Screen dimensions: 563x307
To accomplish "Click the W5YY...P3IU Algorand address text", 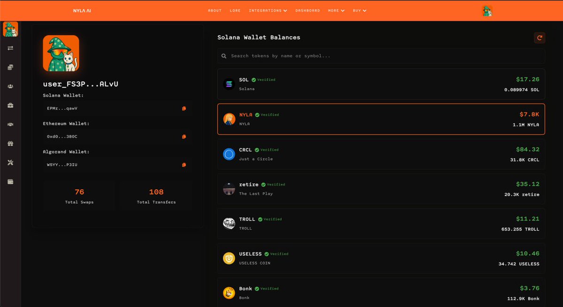I will pos(62,165).
